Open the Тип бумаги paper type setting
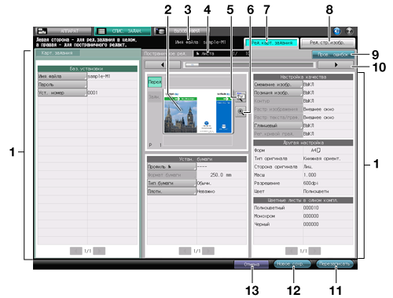Viewport: 393px width, 298px height. [x=171, y=184]
